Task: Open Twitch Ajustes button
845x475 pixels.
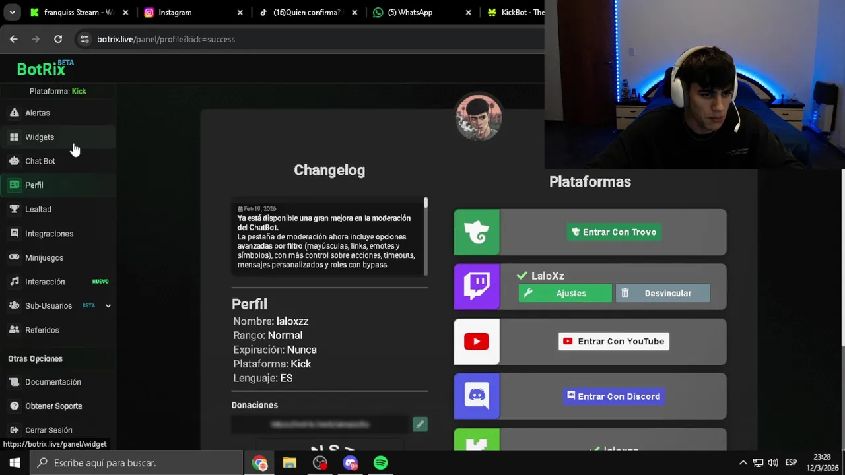Action: point(565,294)
